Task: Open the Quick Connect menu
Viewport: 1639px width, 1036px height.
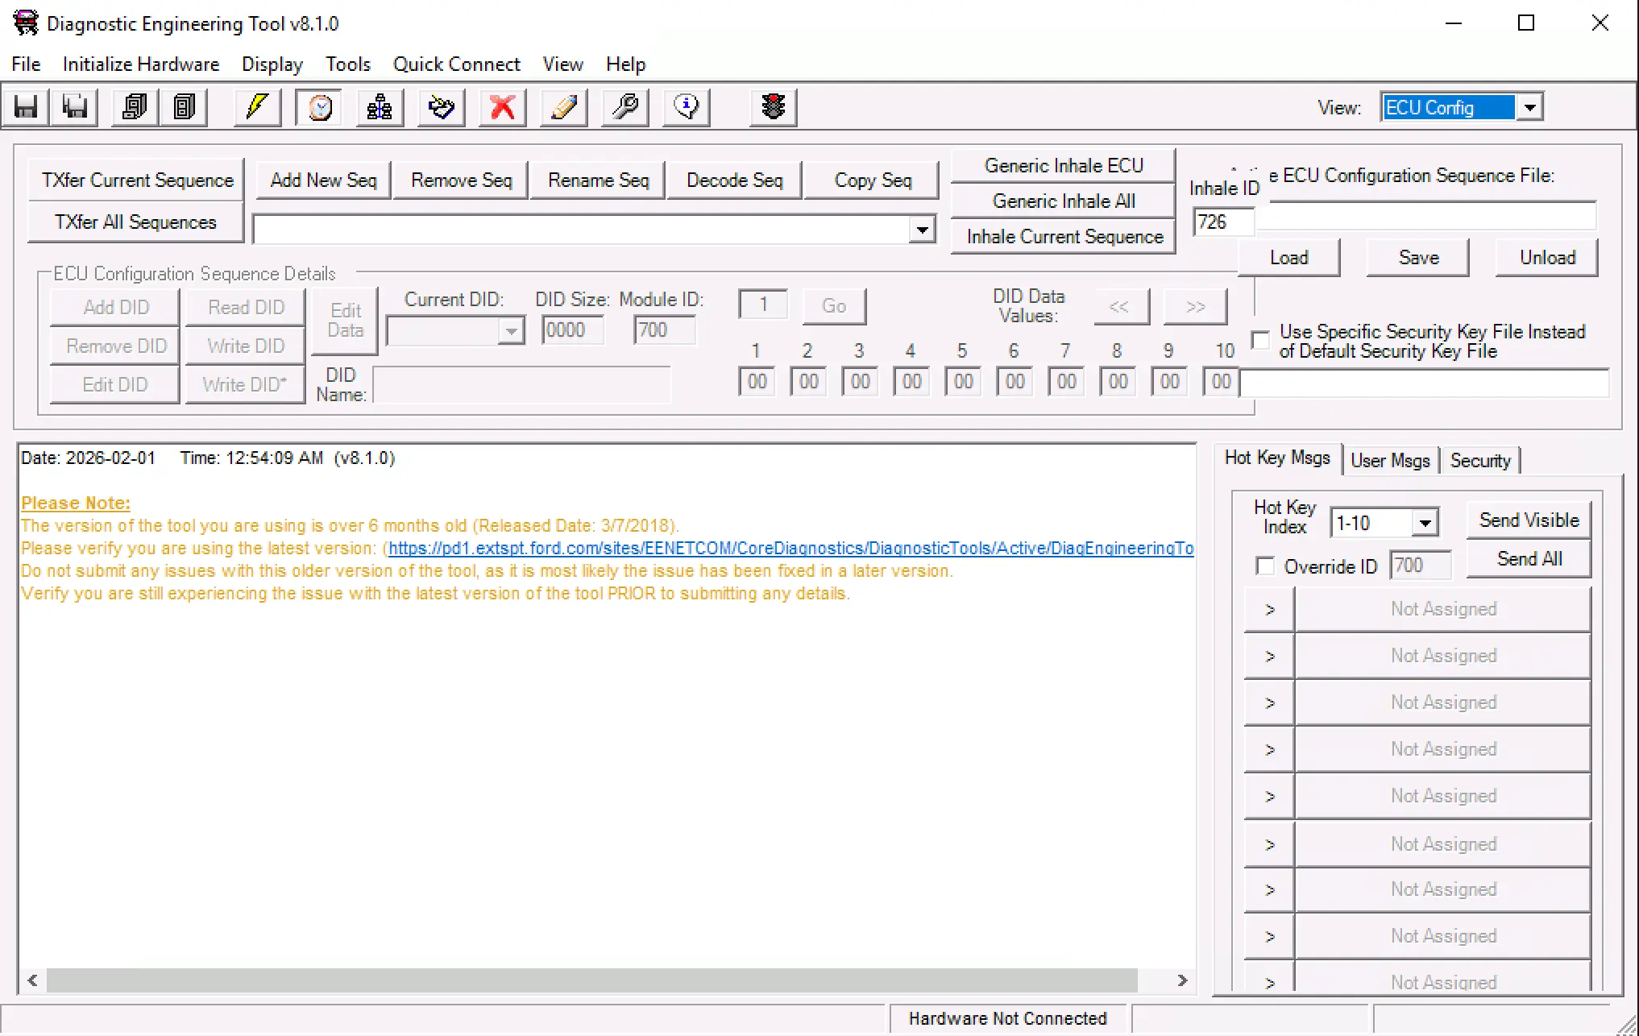Action: pyautogui.click(x=456, y=64)
